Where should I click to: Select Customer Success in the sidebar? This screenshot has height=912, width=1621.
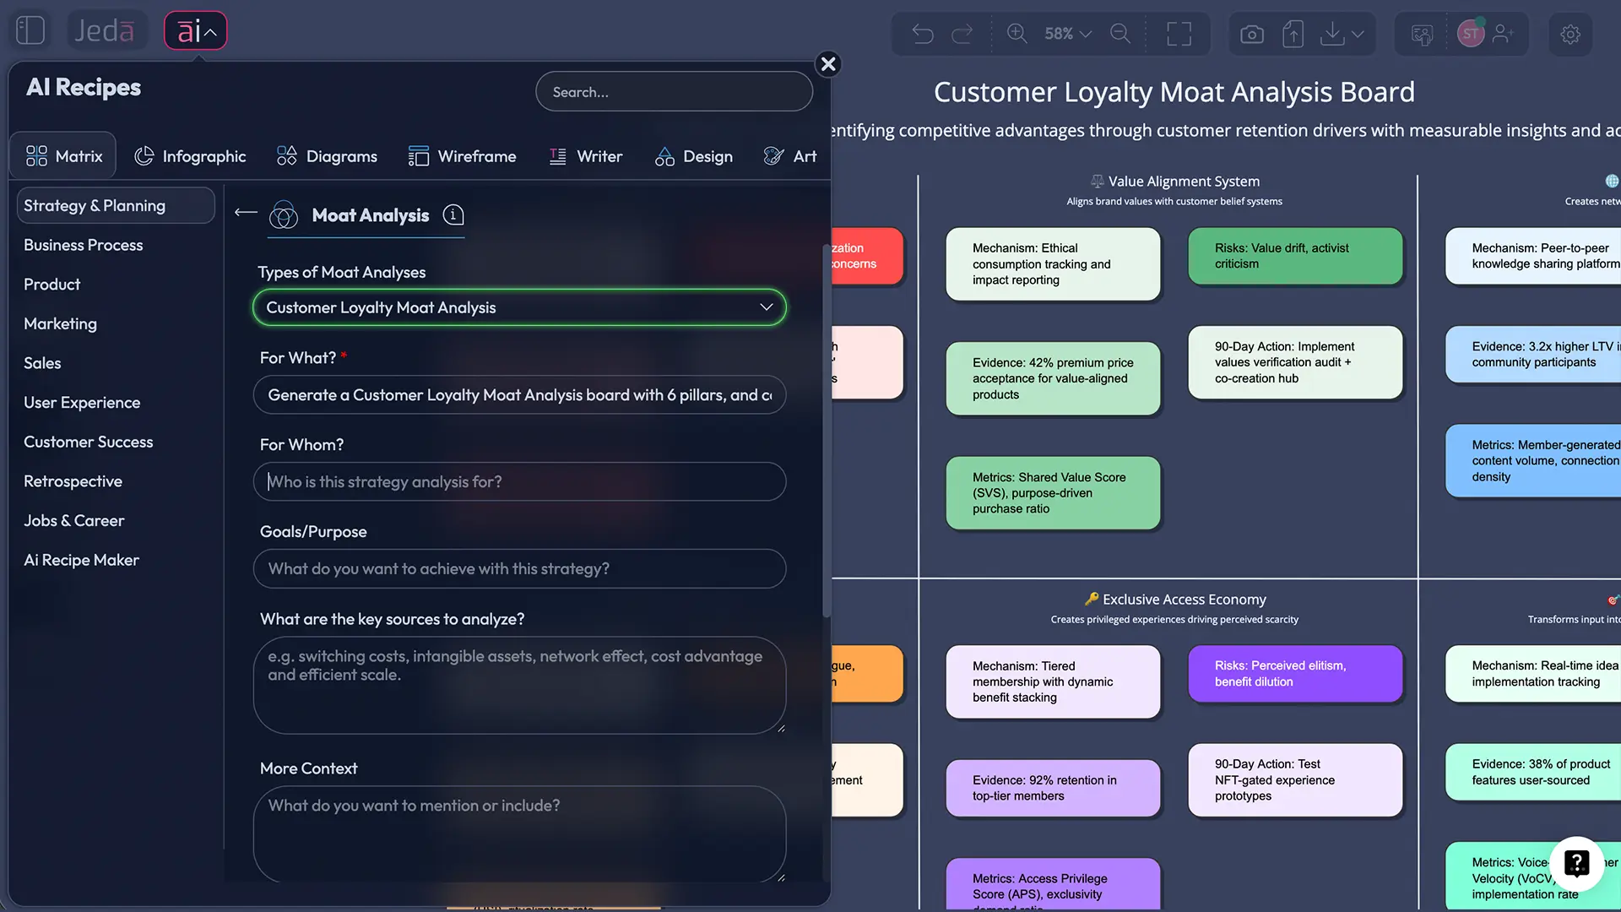tap(88, 442)
